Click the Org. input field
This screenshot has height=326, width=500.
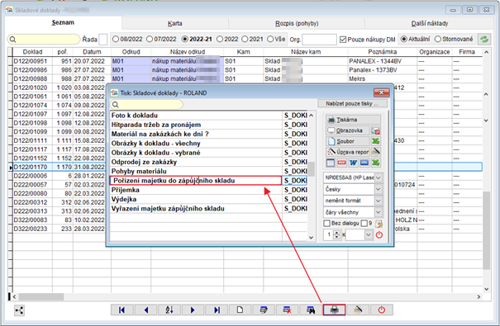coord(319,40)
